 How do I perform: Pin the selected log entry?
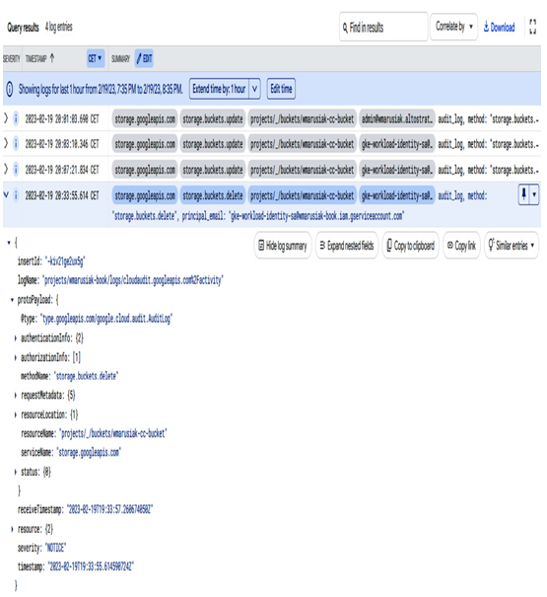click(x=523, y=195)
